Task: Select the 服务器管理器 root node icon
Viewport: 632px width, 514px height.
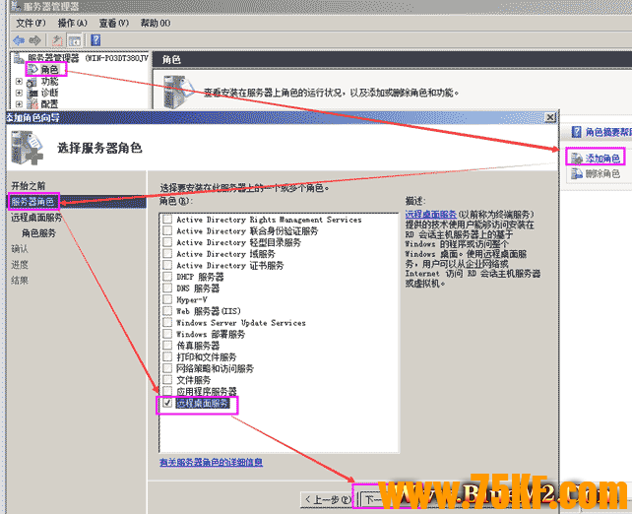Action: 19,58
